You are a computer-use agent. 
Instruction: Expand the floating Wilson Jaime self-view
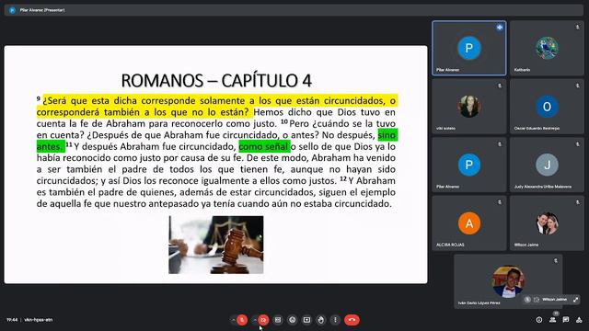click(575, 300)
